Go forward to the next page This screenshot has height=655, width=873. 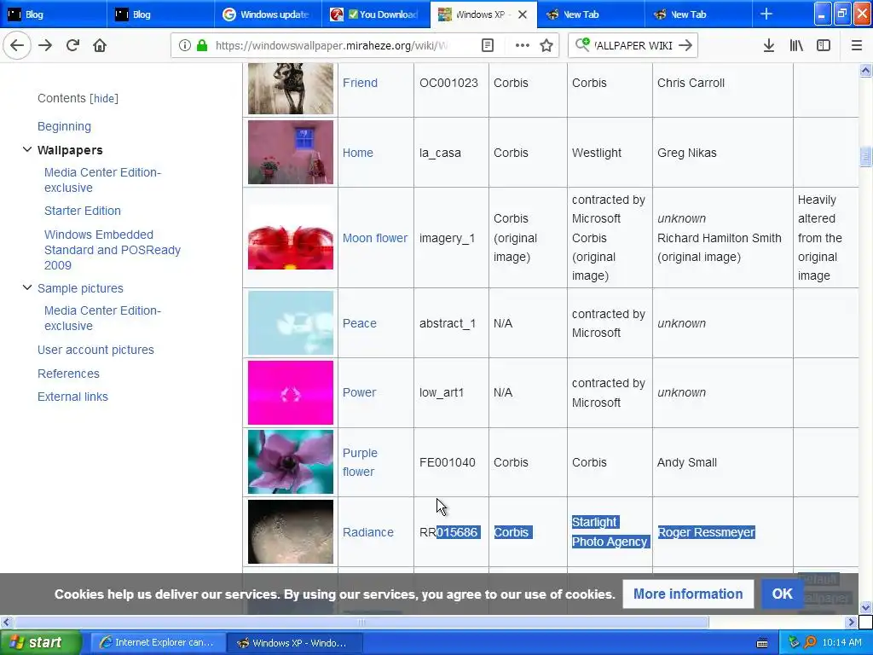(x=45, y=45)
